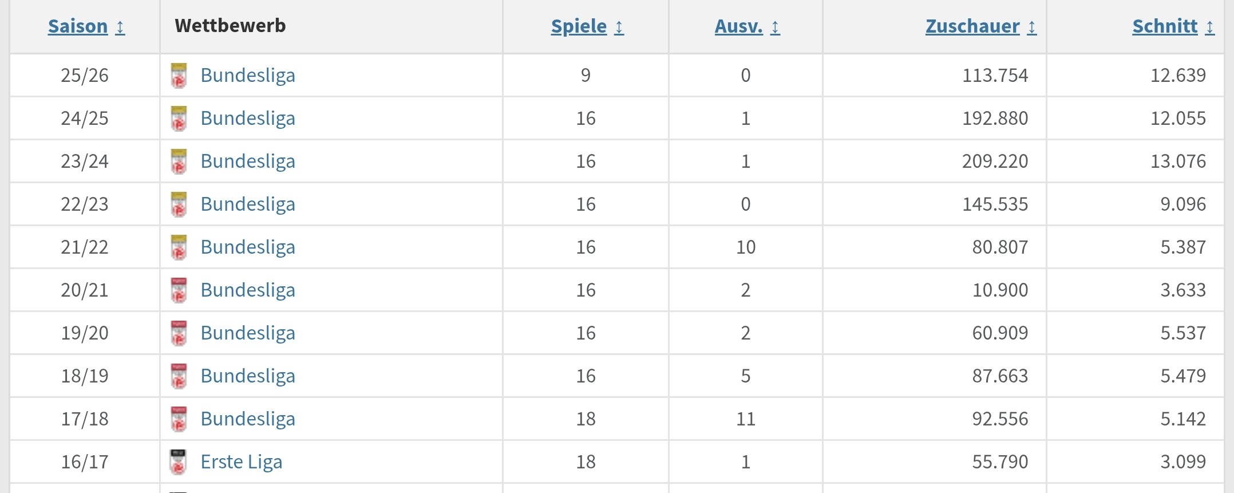Sort by Schnitt column header
The width and height of the screenshot is (1234, 493).
pyautogui.click(x=1165, y=26)
